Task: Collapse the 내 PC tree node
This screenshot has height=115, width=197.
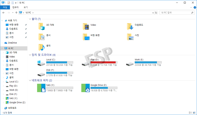Action: pyautogui.click(x=2, y=48)
